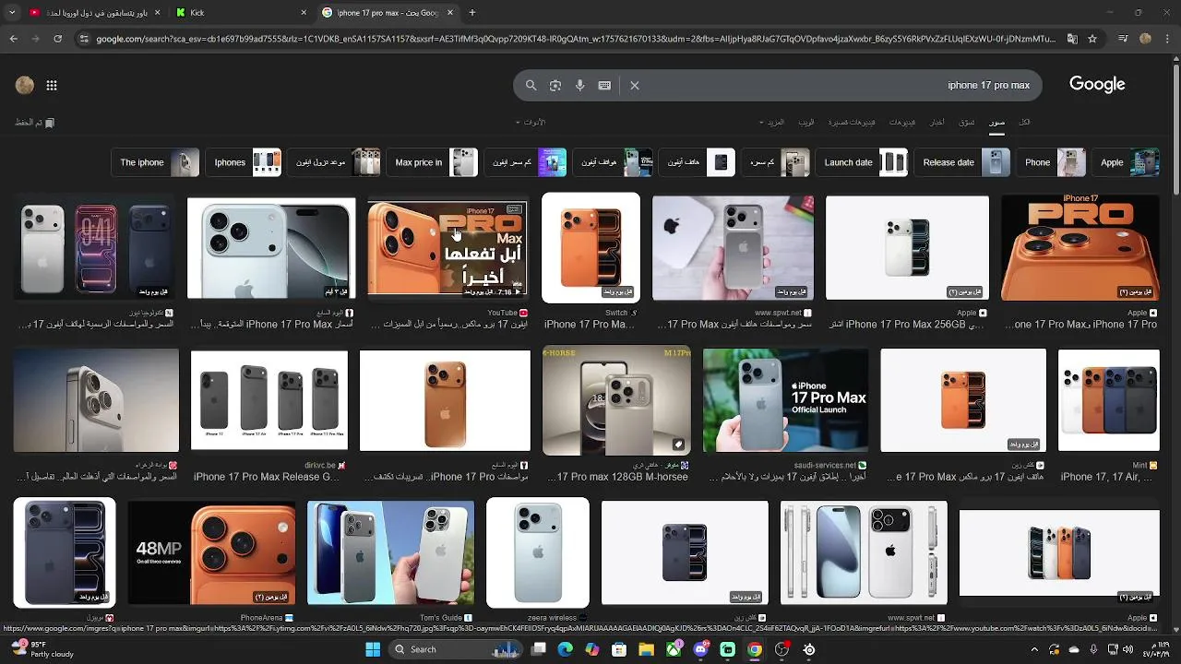Filter by 'Apple' chip
The width and height of the screenshot is (1181, 664).
point(1126,162)
